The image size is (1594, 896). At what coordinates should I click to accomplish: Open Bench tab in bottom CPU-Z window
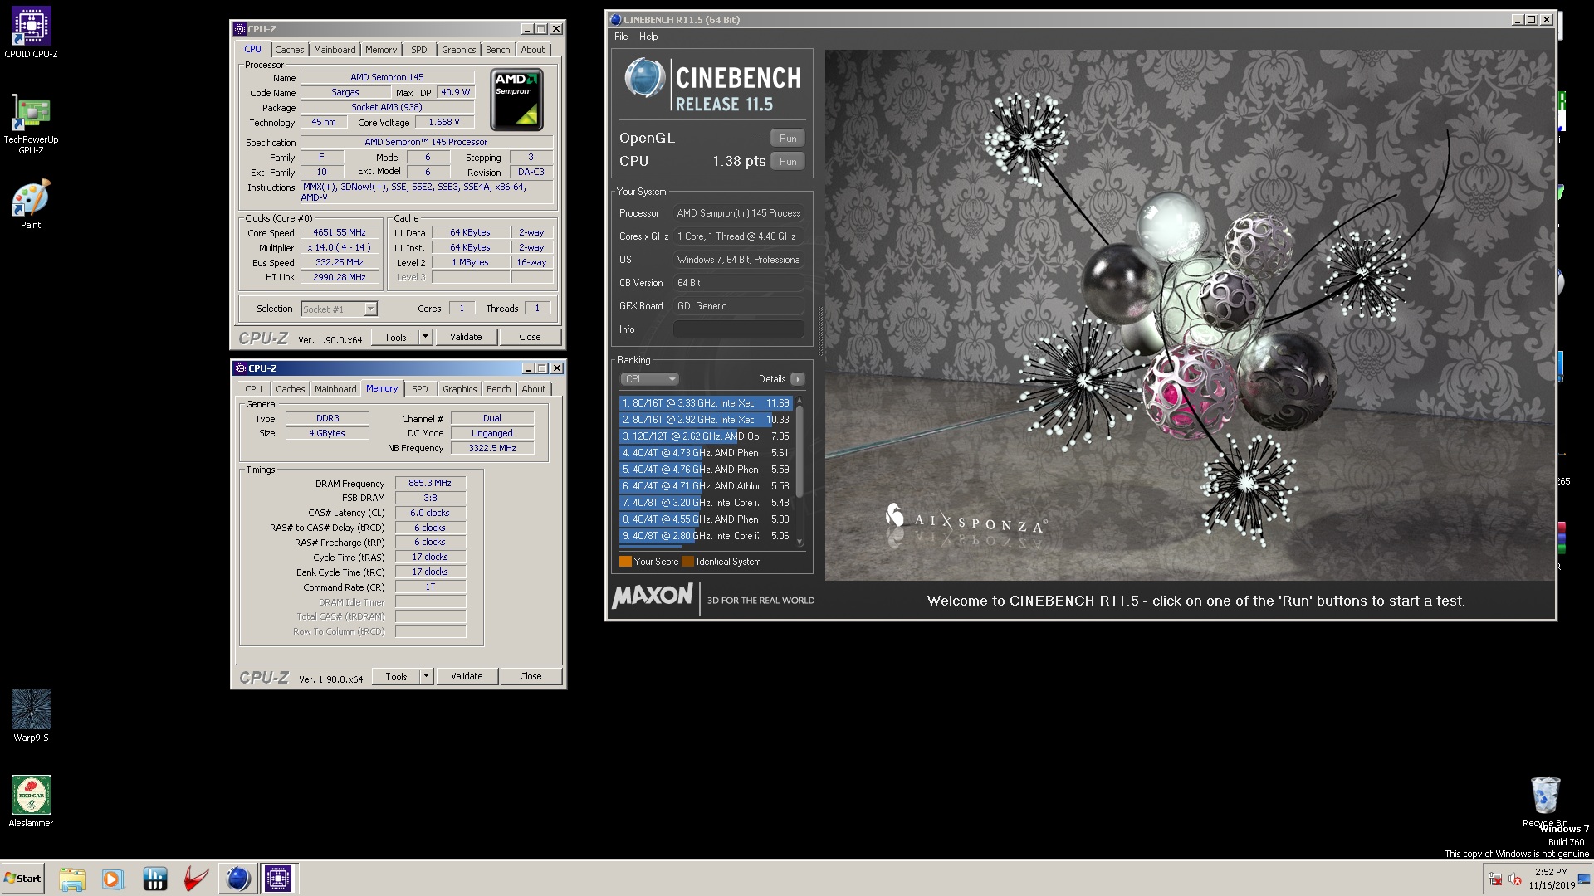click(x=499, y=389)
